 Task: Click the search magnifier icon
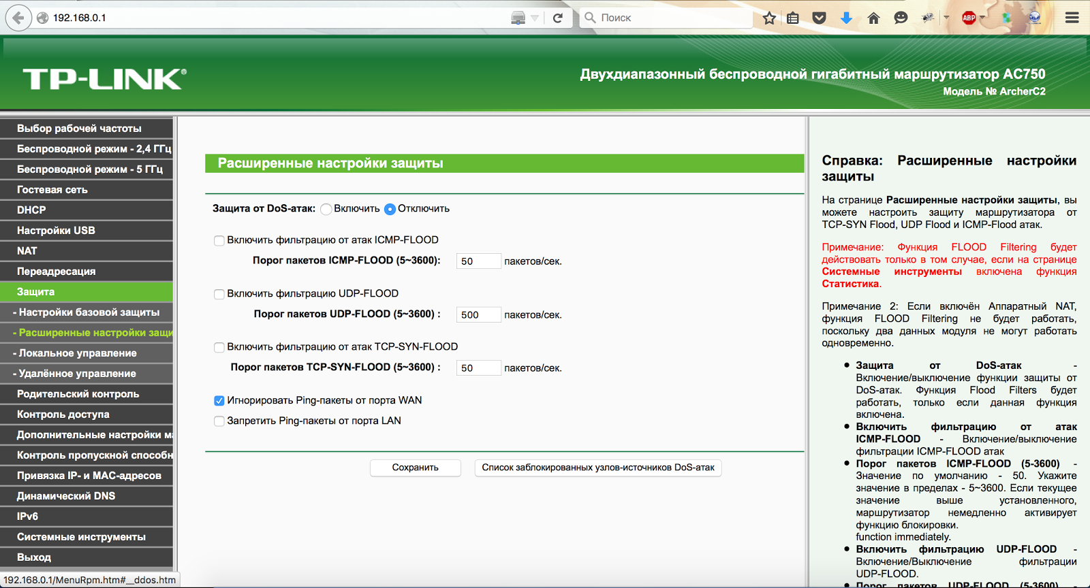(590, 18)
